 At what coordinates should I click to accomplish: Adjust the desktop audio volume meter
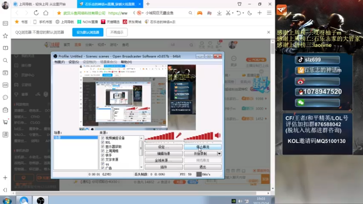click(x=199, y=136)
